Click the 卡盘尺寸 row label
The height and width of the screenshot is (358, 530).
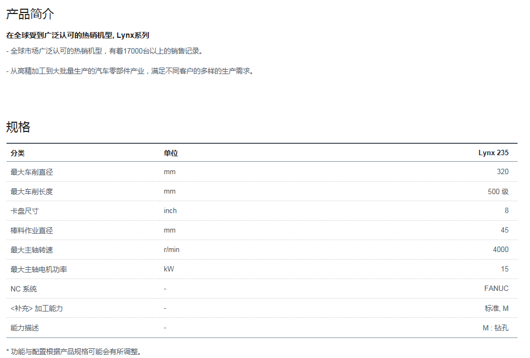(x=25, y=211)
